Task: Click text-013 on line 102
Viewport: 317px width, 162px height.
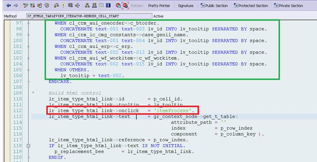Action: (x=133, y=52)
